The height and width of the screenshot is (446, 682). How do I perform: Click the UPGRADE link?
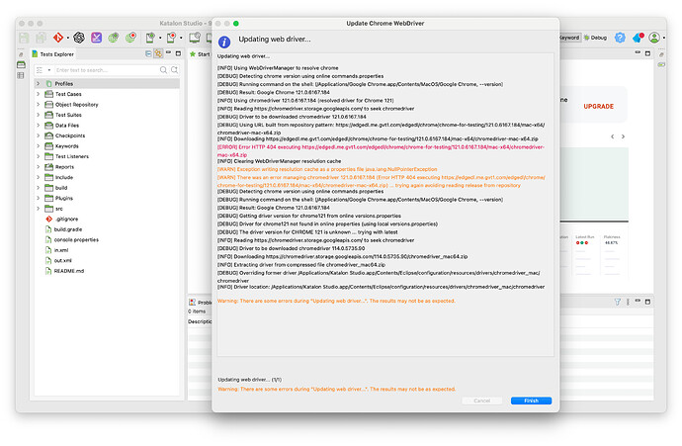599,106
